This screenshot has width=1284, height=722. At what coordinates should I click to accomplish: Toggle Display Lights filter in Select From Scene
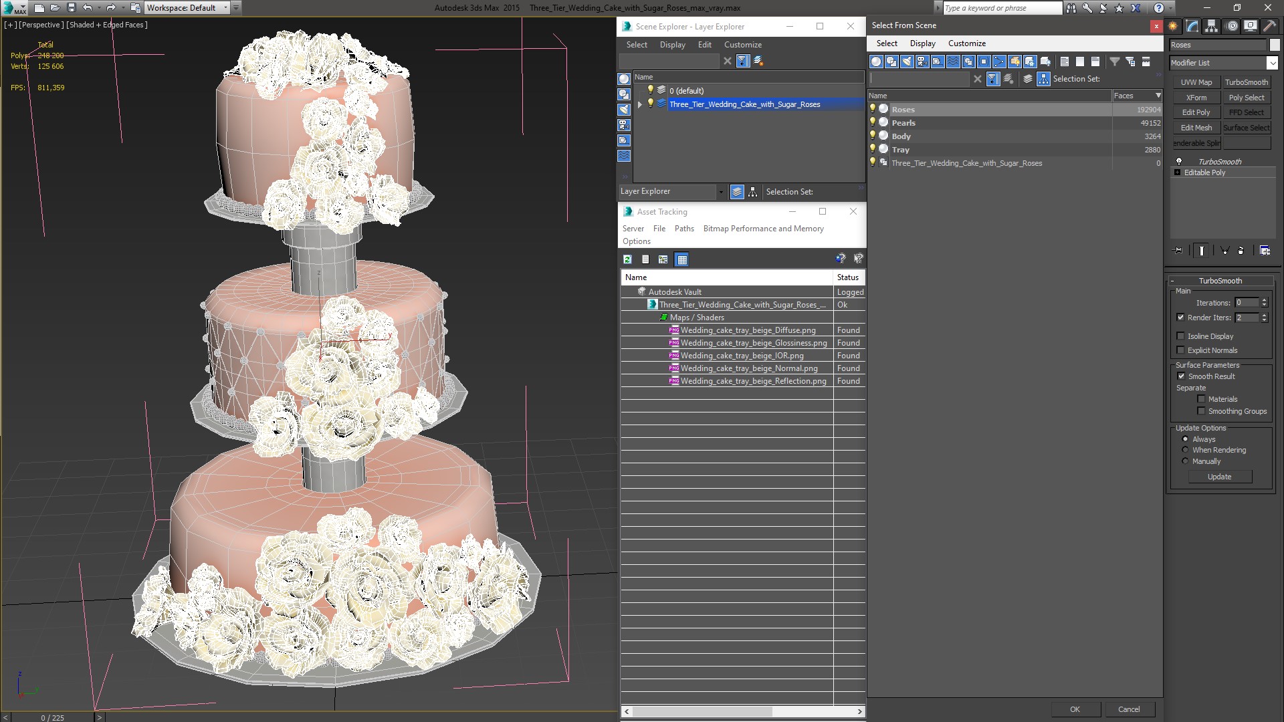click(x=907, y=62)
